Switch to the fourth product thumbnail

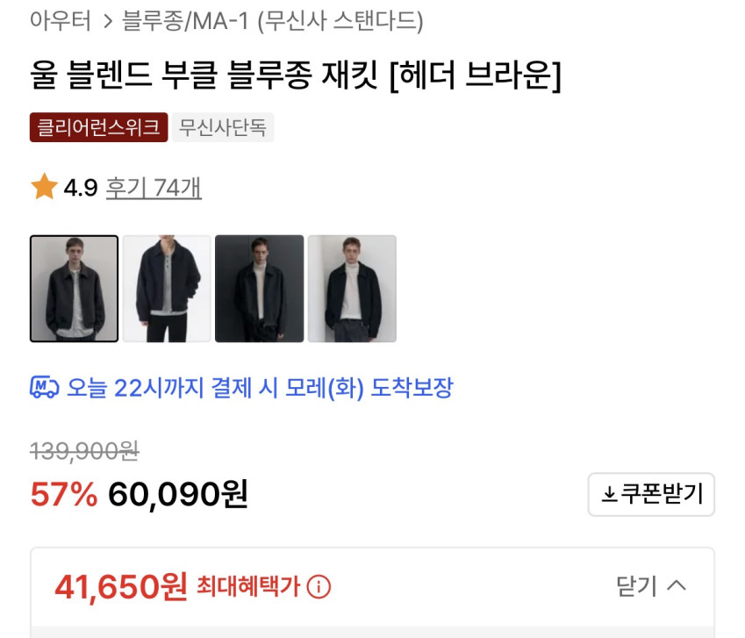click(x=352, y=288)
